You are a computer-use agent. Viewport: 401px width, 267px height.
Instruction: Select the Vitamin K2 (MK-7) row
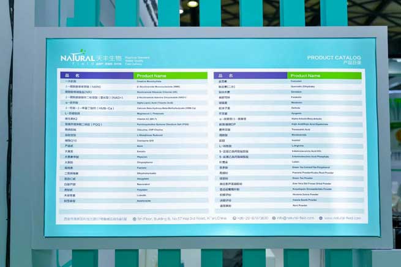(134, 118)
